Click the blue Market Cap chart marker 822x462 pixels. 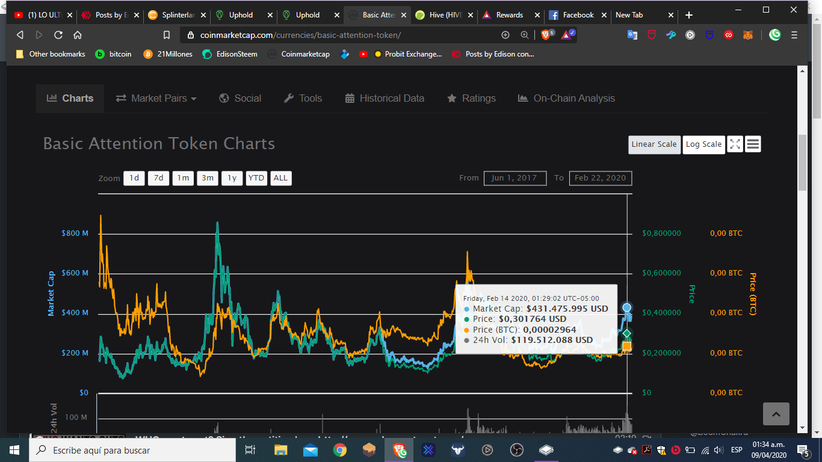(x=627, y=308)
